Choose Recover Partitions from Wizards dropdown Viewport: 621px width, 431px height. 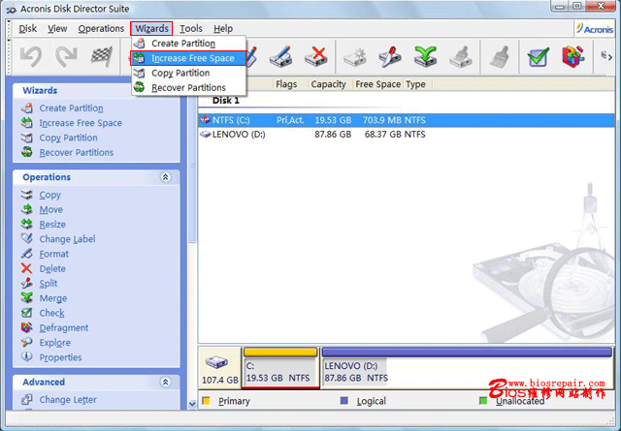pyautogui.click(x=189, y=87)
